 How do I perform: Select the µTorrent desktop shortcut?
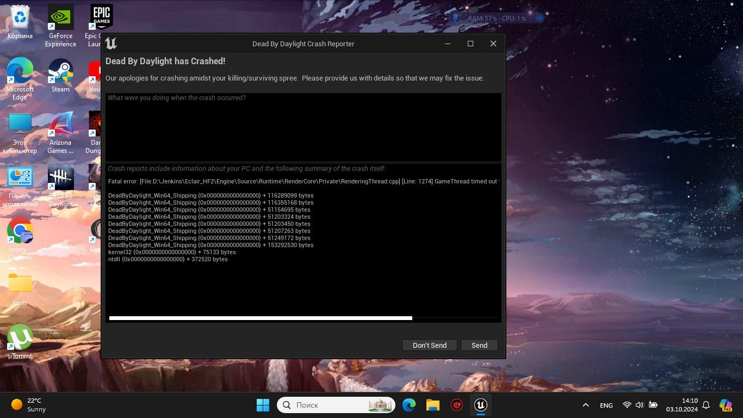20,342
